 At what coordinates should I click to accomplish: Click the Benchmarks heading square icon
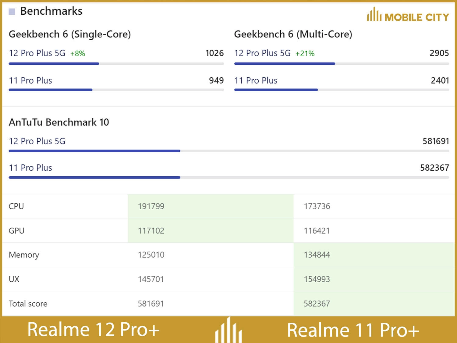(x=12, y=12)
